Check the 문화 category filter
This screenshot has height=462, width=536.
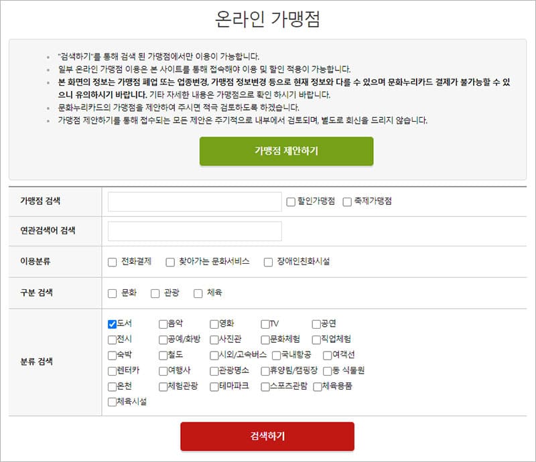pyautogui.click(x=113, y=293)
